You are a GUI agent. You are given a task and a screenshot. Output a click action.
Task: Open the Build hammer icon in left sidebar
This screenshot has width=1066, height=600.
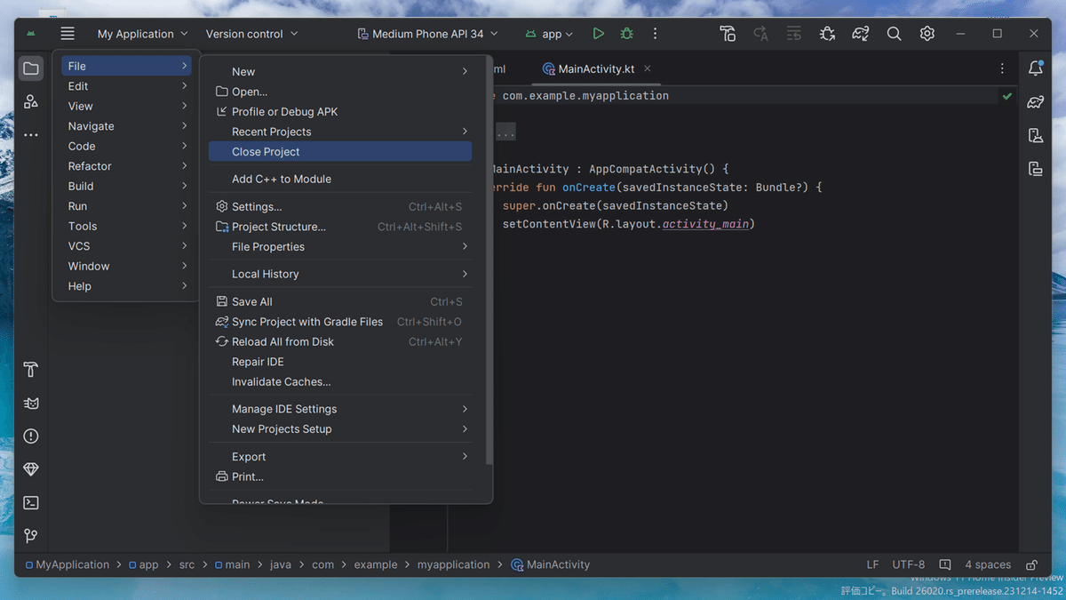[31, 370]
